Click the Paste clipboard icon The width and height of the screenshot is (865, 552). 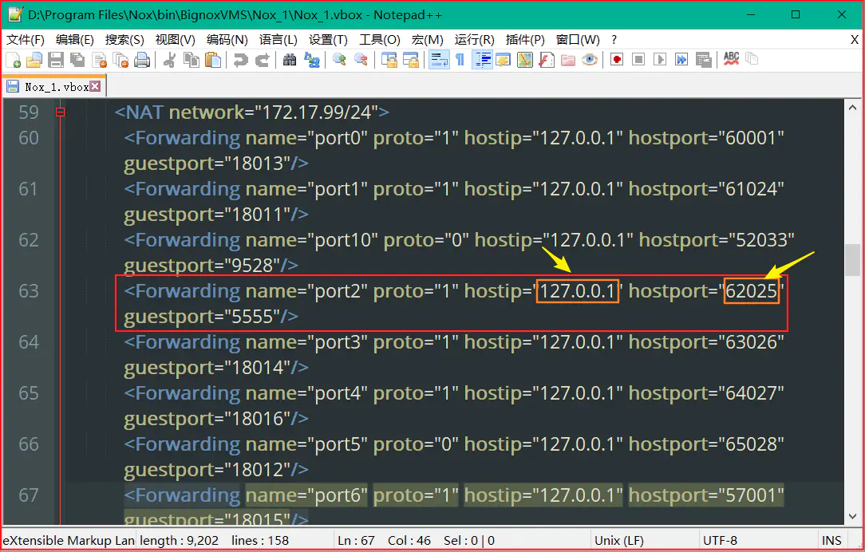coord(213,60)
